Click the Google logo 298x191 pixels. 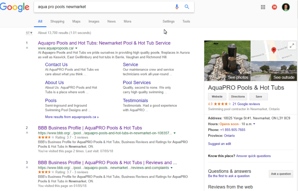pyautogui.click(x=15, y=7)
